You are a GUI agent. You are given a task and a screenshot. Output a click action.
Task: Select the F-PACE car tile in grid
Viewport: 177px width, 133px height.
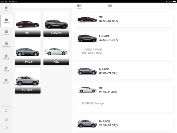click(x=56, y=24)
